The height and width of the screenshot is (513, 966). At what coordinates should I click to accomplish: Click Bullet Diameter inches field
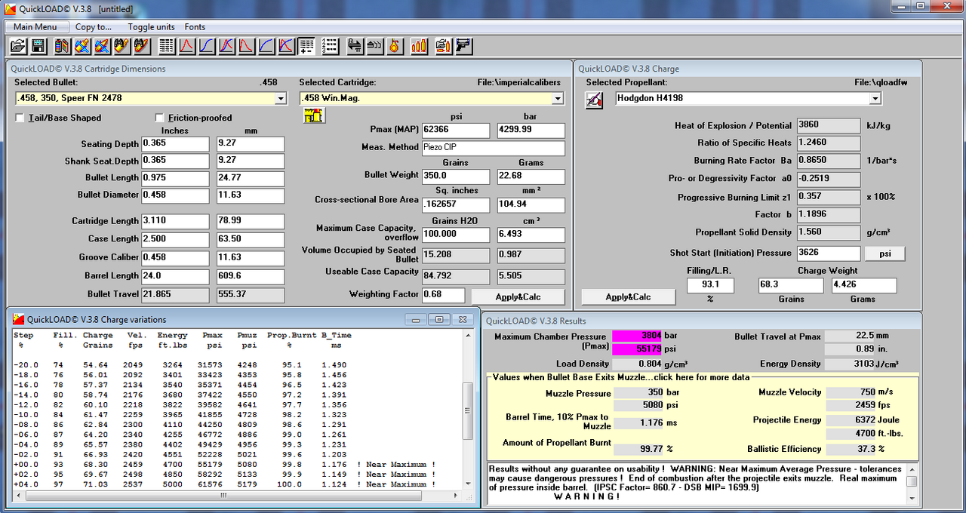(175, 195)
